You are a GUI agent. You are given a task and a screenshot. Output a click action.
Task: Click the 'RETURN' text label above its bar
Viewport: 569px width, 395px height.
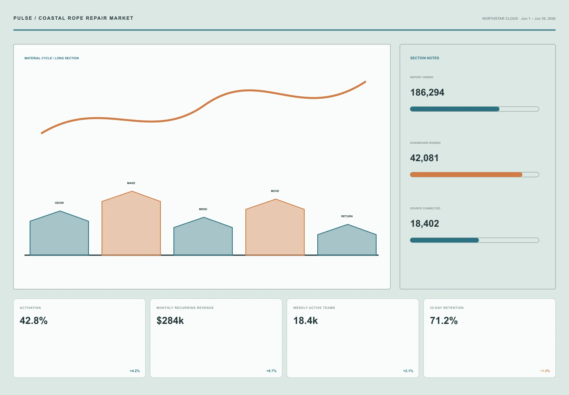coord(347,216)
